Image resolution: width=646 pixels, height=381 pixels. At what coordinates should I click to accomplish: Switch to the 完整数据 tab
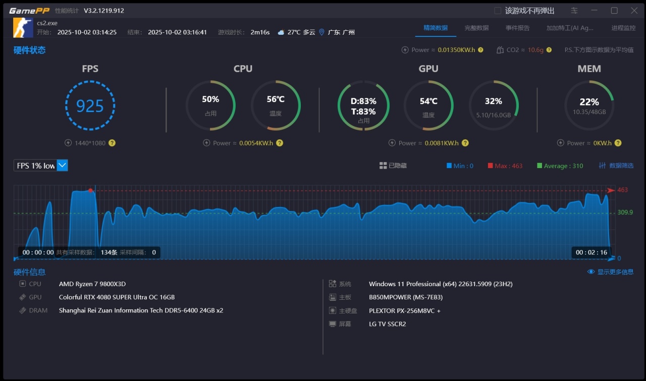[476, 28]
